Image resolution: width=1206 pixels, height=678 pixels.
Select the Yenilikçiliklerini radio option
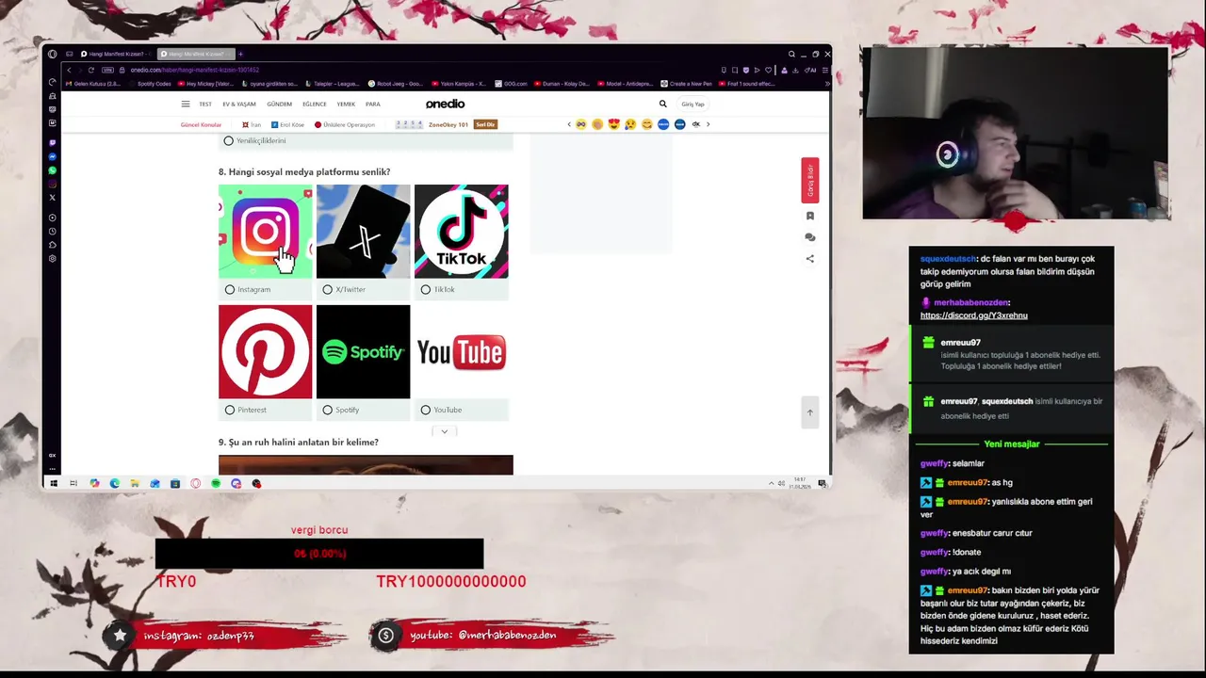click(x=228, y=140)
